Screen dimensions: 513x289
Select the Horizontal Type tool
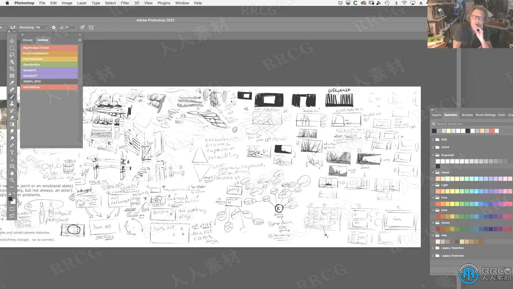[12, 152]
